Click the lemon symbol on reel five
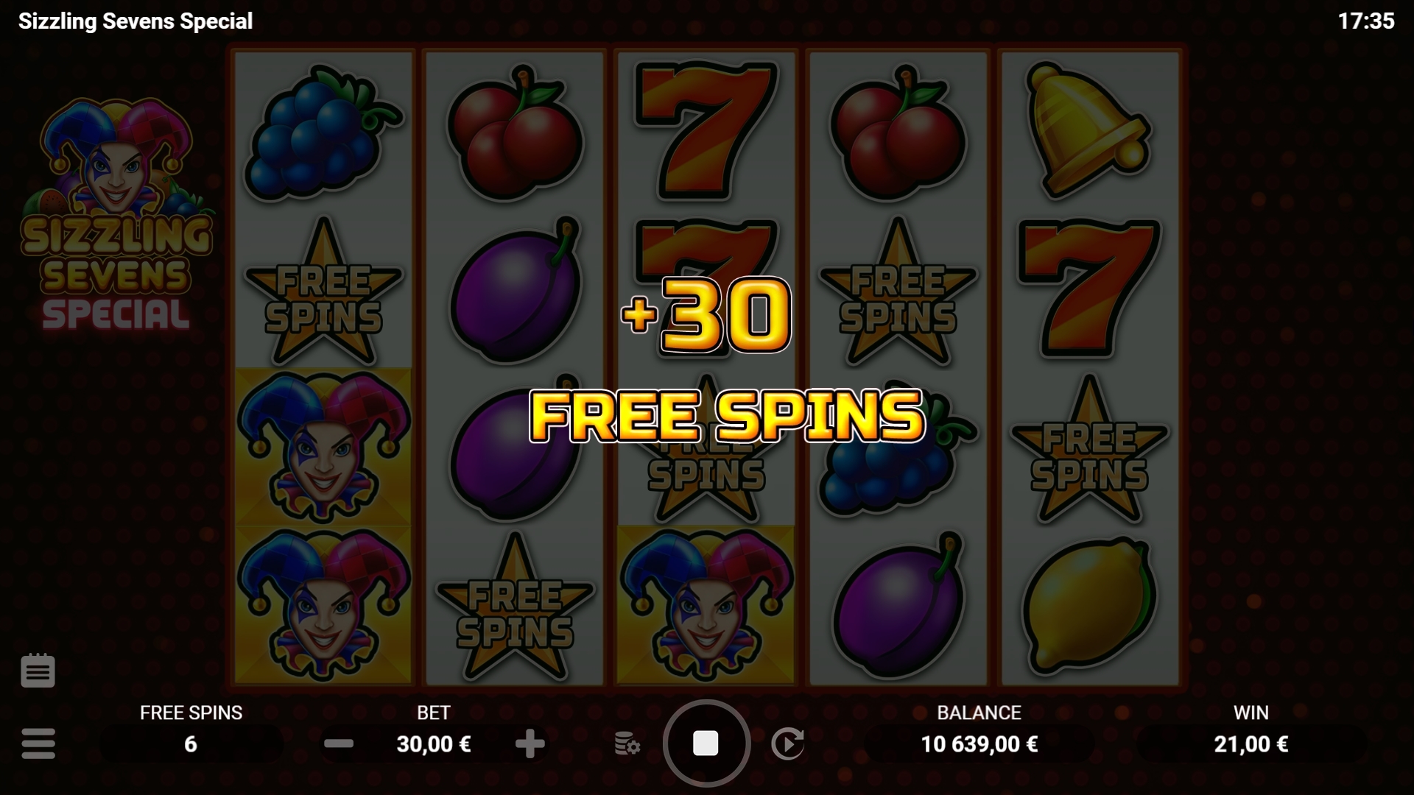The image size is (1414, 795). (x=1089, y=605)
